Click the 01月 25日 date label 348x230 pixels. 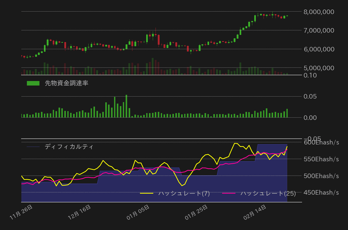tap(196, 212)
